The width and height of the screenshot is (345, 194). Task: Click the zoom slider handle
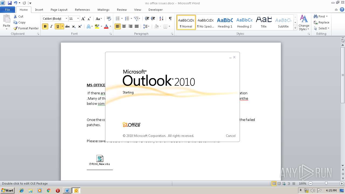click(x=326, y=183)
